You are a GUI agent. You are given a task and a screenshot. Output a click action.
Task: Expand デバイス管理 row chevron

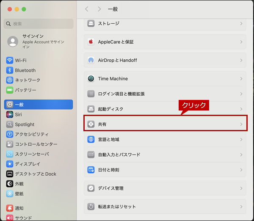tap(241, 188)
